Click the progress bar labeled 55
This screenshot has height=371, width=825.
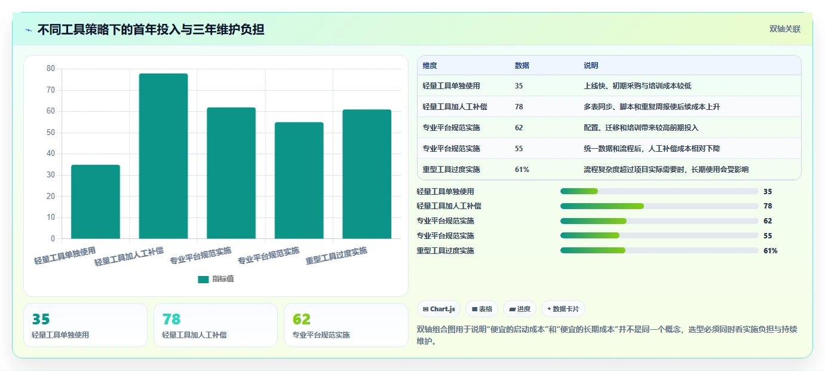pyautogui.click(x=659, y=236)
